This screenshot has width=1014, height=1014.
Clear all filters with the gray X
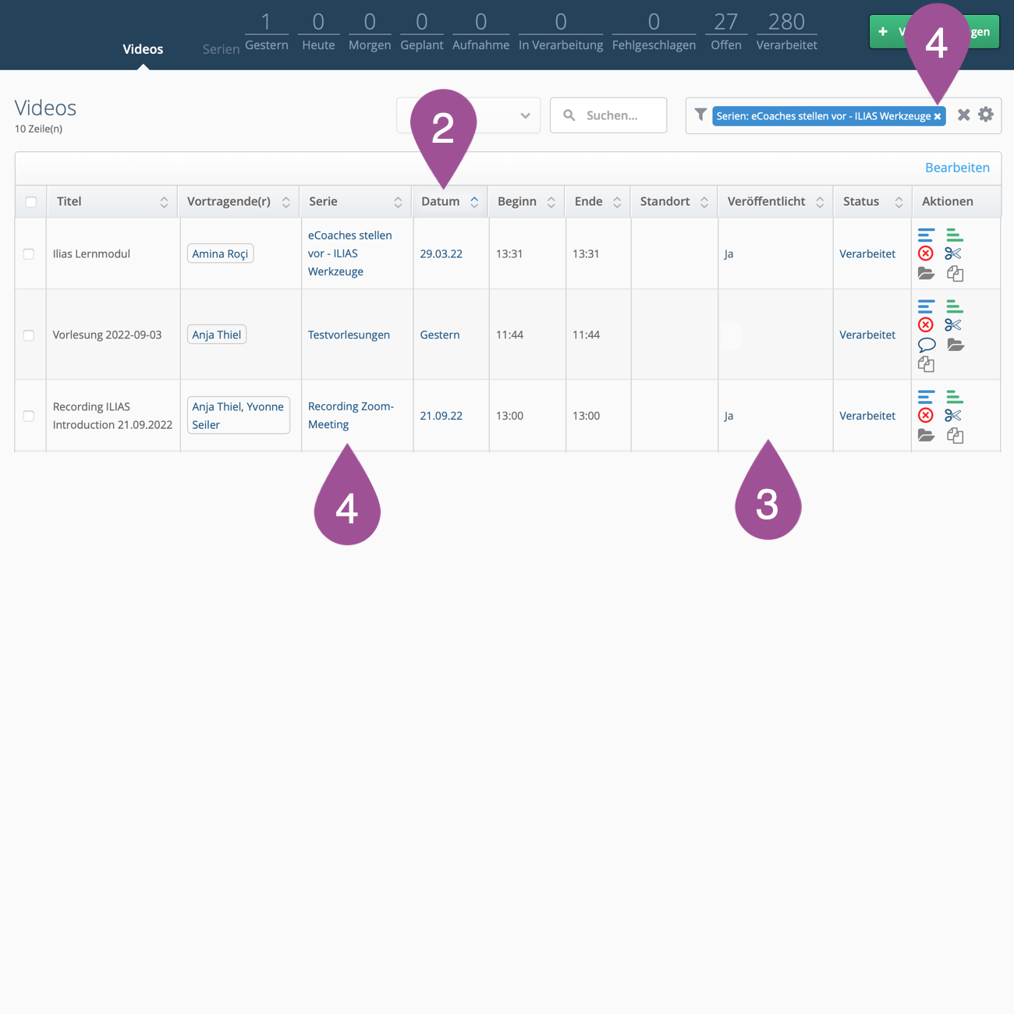tap(964, 115)
